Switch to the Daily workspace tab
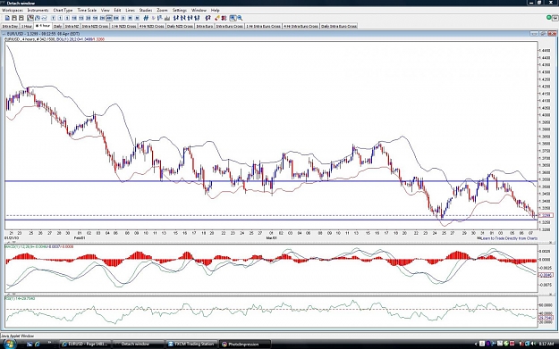559x349 pixels. click(58, 26)
